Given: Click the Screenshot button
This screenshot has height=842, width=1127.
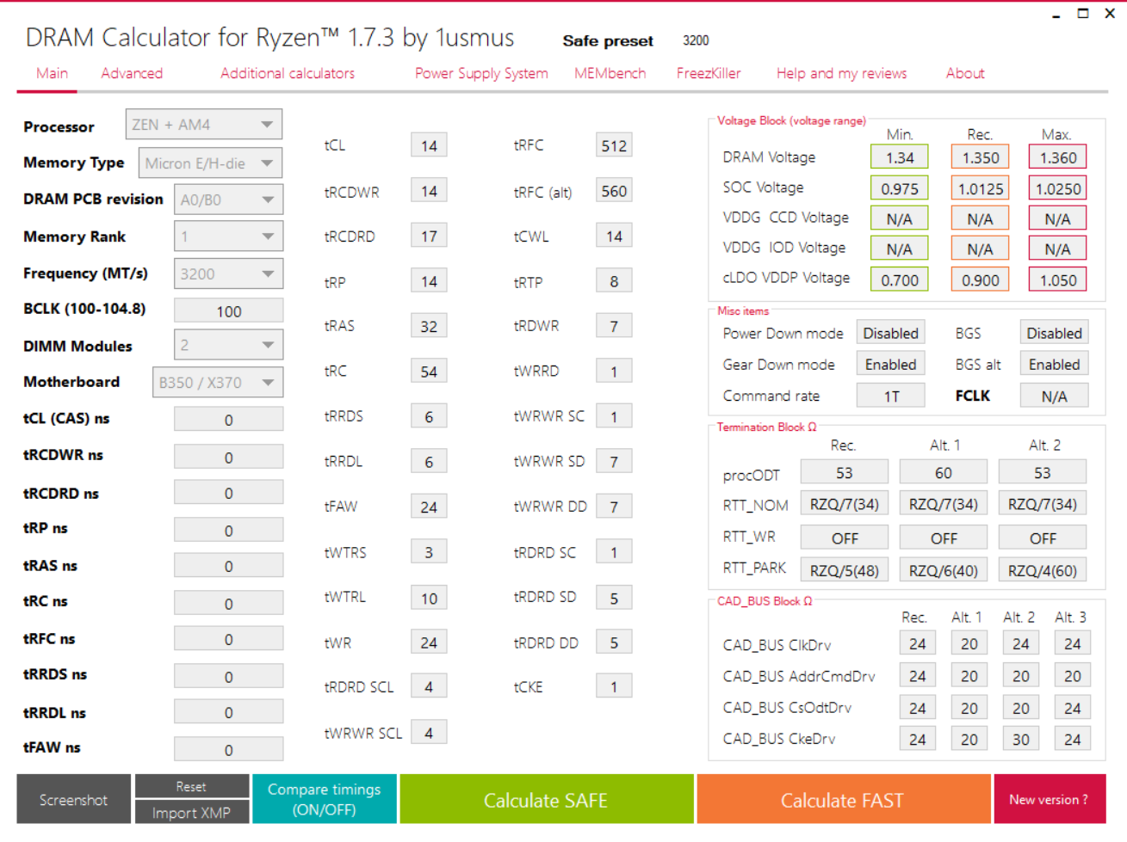Looking at the screenshot, I should (x=74, y=800).
